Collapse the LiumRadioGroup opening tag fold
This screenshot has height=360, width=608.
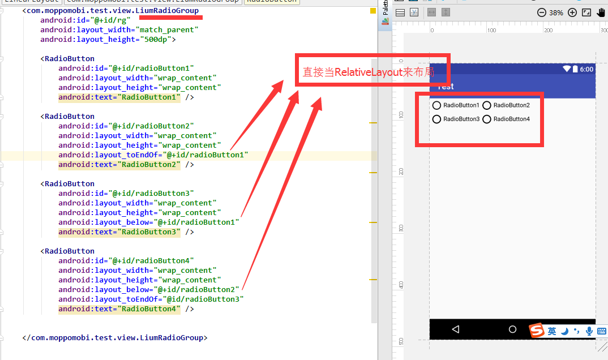[x=2, y=10]
